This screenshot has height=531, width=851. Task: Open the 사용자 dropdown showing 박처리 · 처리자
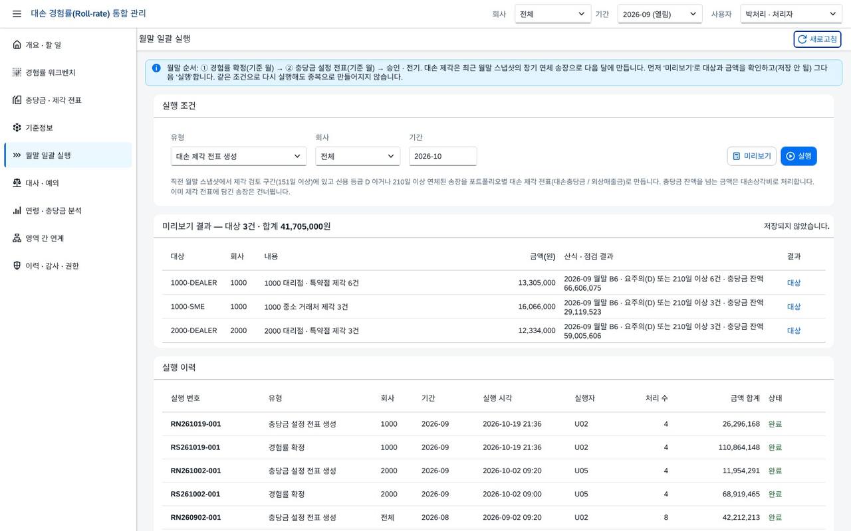(x=791, y=14)
